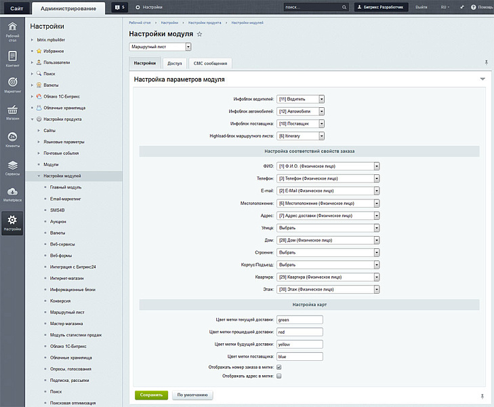Expand the Пользователи tree item

(x=32, y=62)
